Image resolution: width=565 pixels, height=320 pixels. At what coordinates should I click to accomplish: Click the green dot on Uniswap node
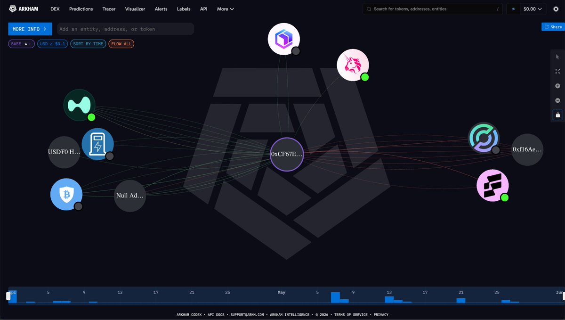point(364,77)
